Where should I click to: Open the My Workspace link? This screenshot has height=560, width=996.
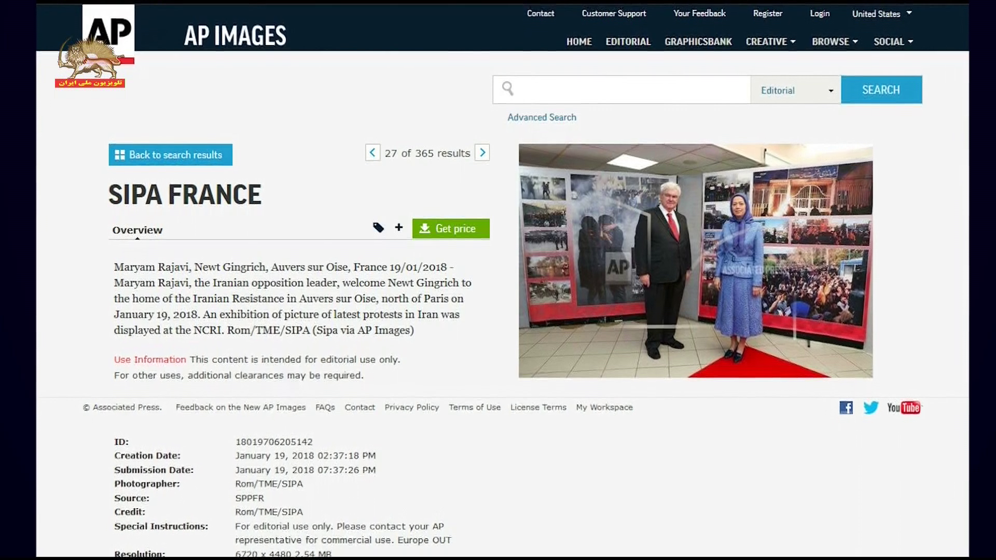(604, 408)
